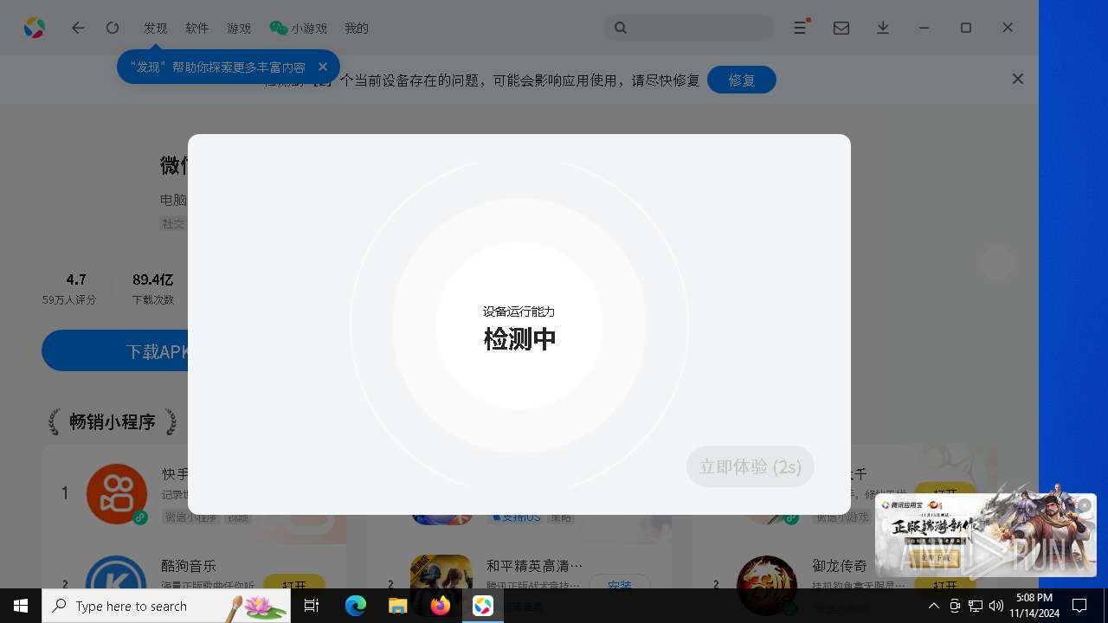Open the notification center icon

1079,606
